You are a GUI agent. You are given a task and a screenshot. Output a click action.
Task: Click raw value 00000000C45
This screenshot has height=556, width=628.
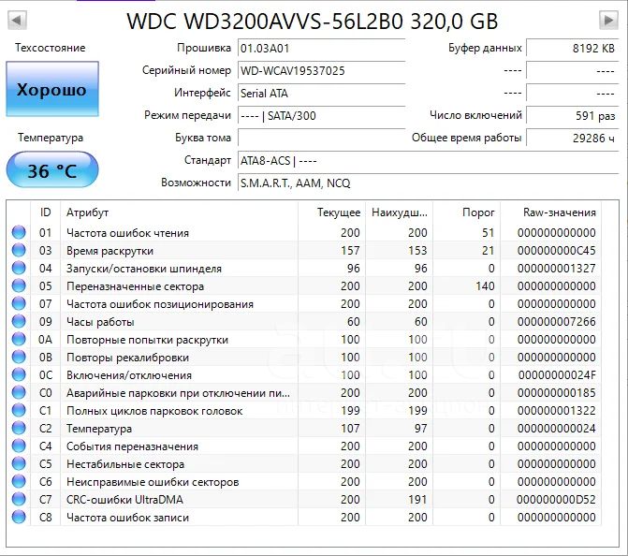coord(556,250)
